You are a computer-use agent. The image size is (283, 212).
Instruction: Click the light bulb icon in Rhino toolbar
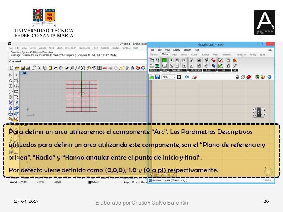point(127,68)
